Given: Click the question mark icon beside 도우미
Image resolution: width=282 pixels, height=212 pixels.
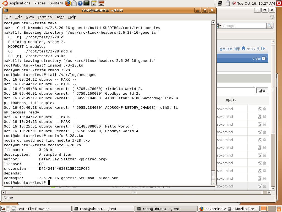Looking at the screenshot, I should click(x=264, y=58).
